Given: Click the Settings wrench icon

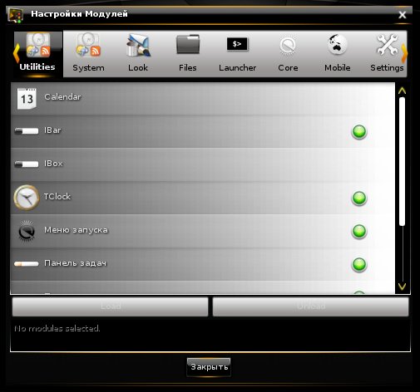Looking at the screenshot, I should coord(387,45).
